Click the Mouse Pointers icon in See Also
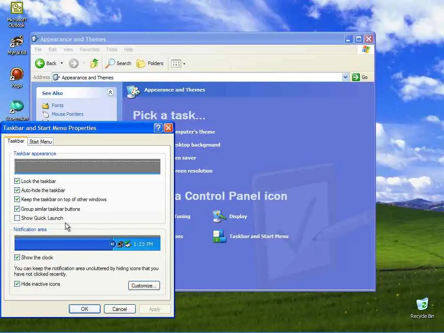The image size is (444, 333). [46, 114]
